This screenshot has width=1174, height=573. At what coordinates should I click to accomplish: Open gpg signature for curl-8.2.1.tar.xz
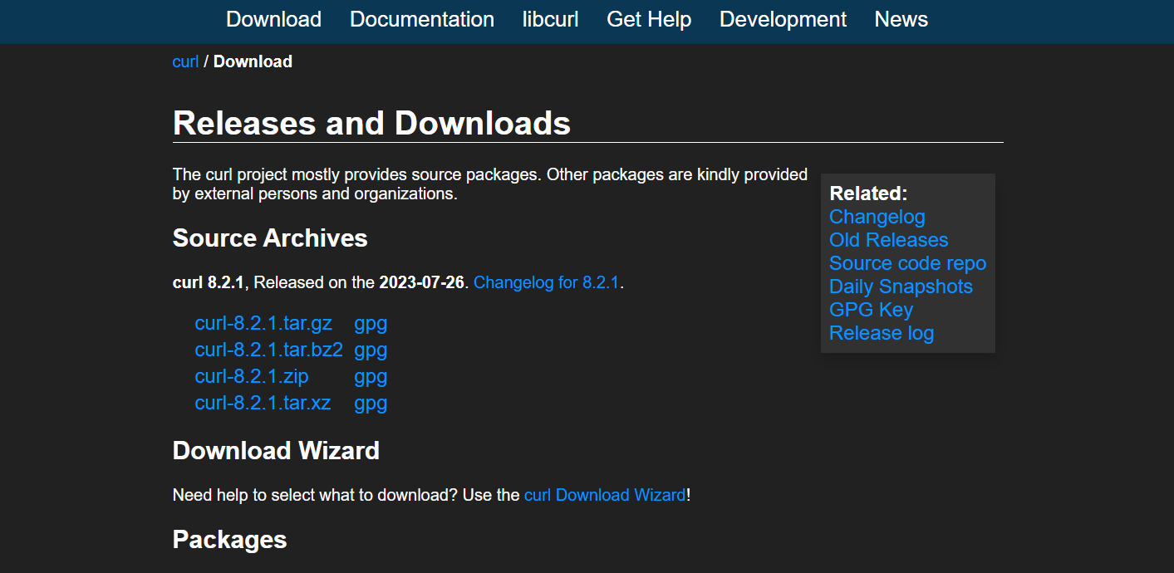pyautogui.click(x=371, y=404)
